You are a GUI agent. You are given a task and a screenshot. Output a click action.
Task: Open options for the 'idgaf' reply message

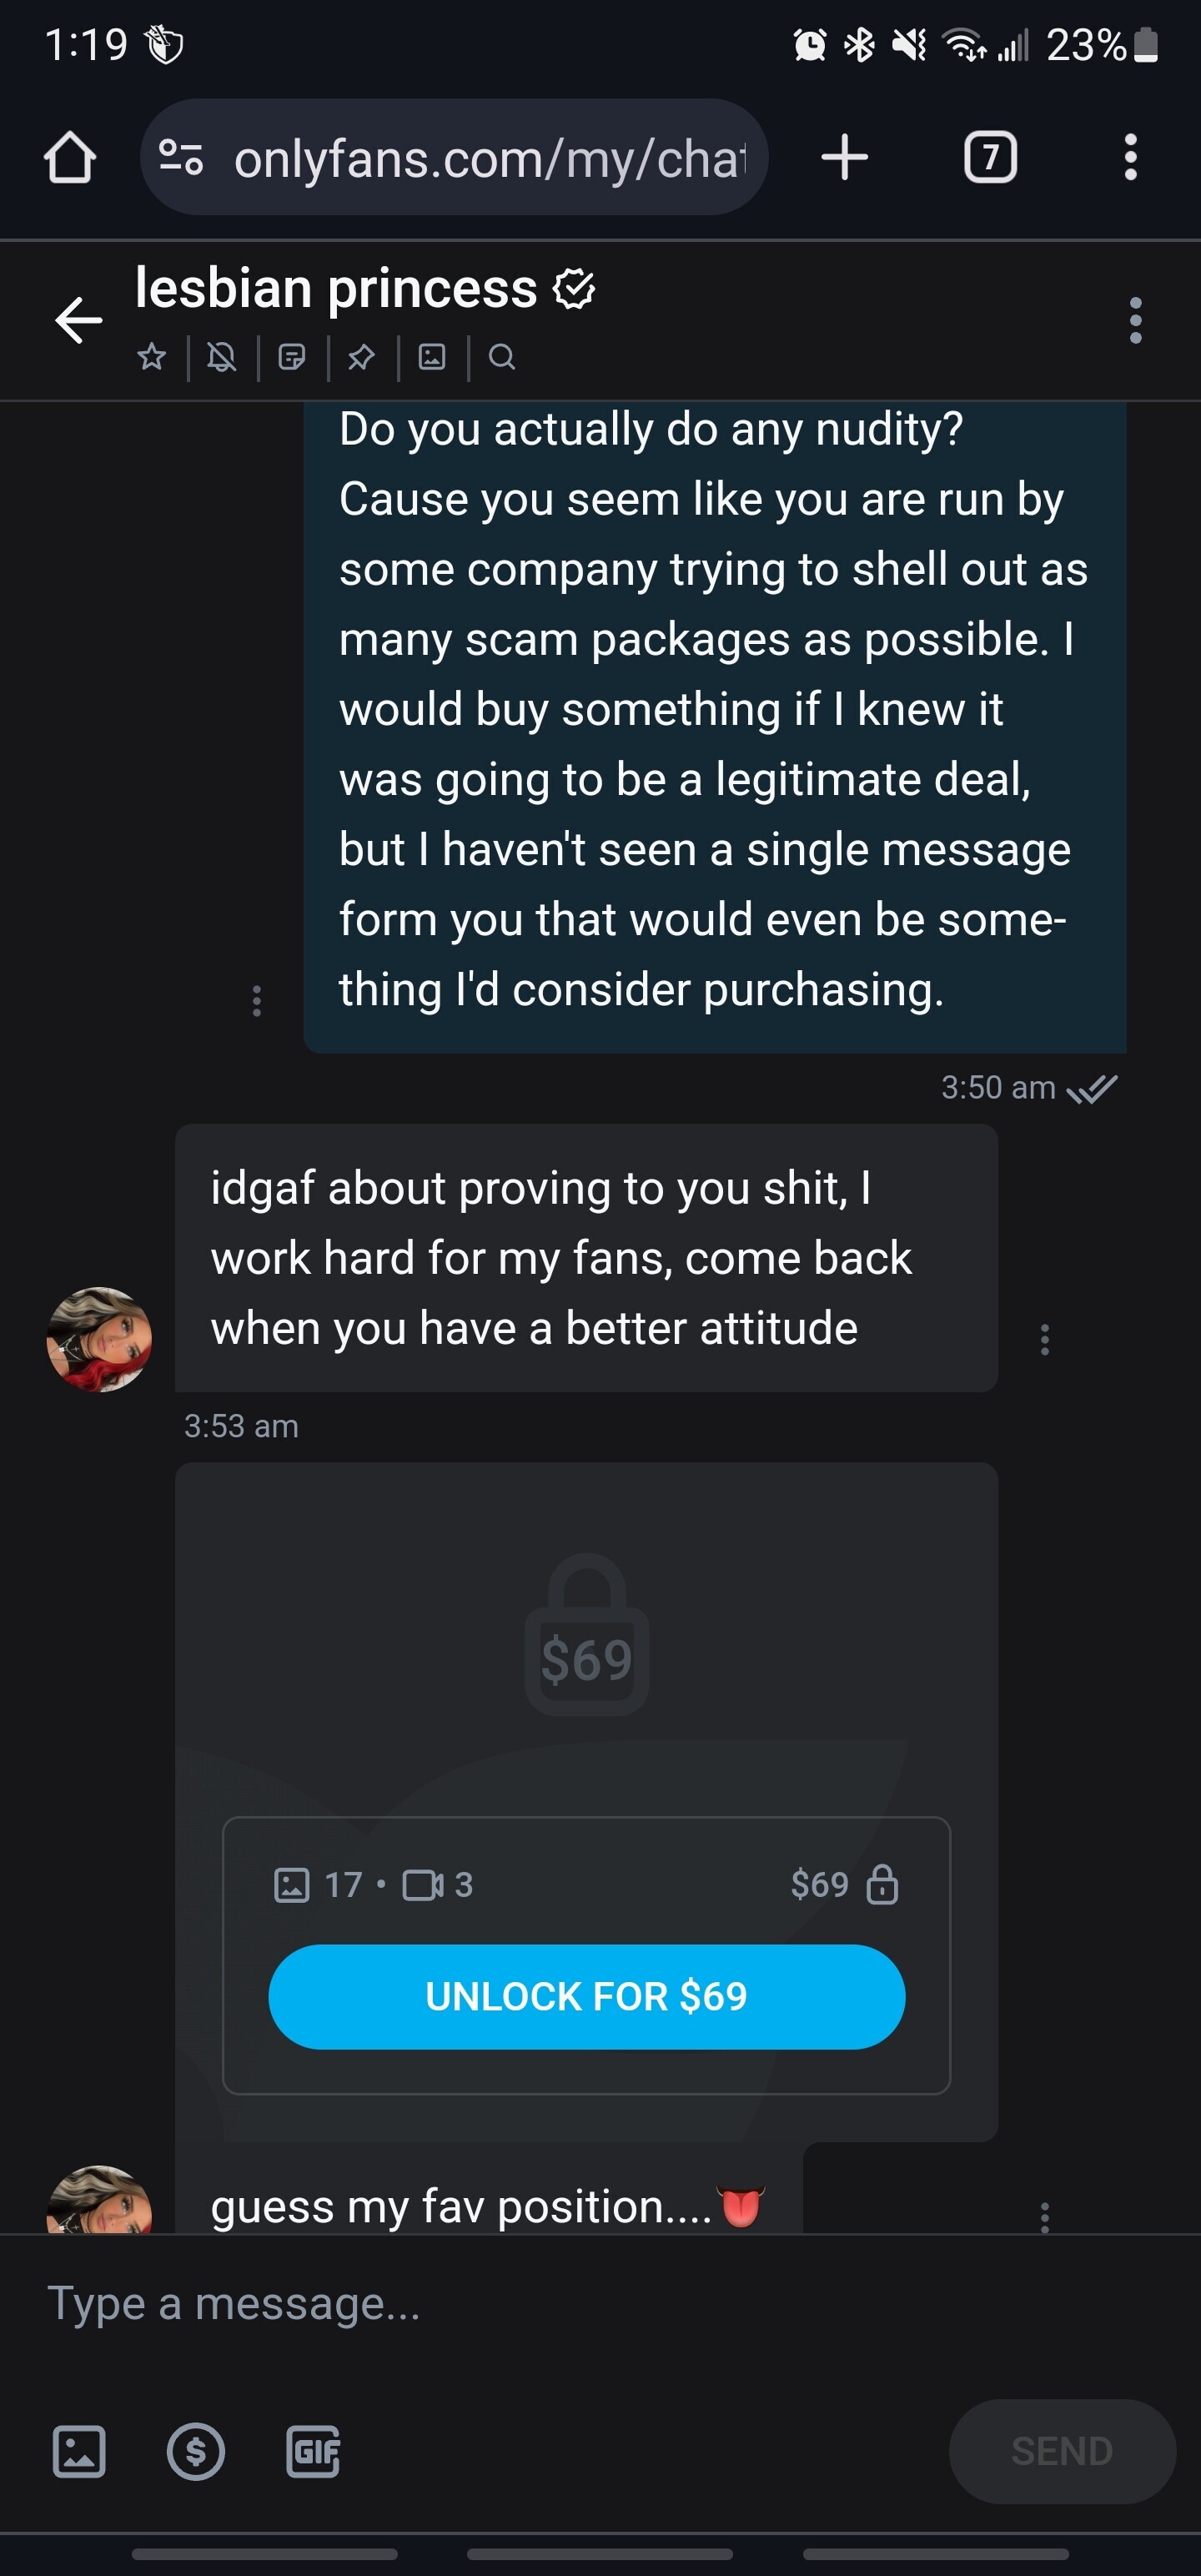tap(1045, 1339)
